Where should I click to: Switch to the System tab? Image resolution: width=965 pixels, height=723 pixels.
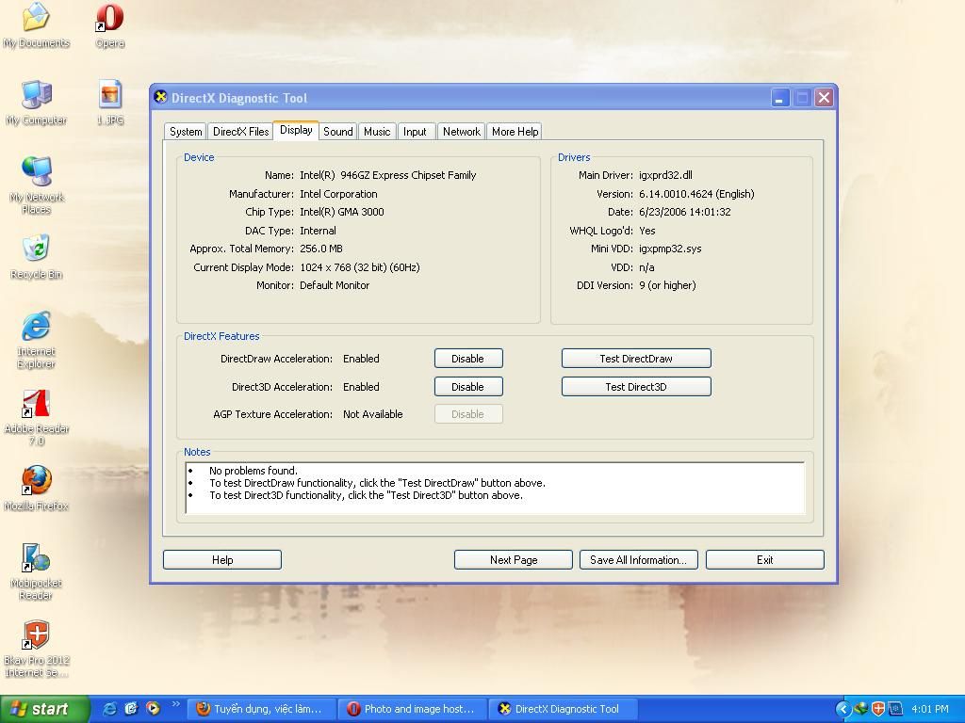tap(186, 132)
